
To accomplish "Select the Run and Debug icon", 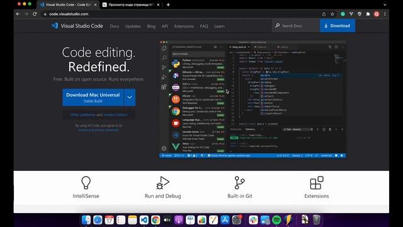I will tap(162, 182).
